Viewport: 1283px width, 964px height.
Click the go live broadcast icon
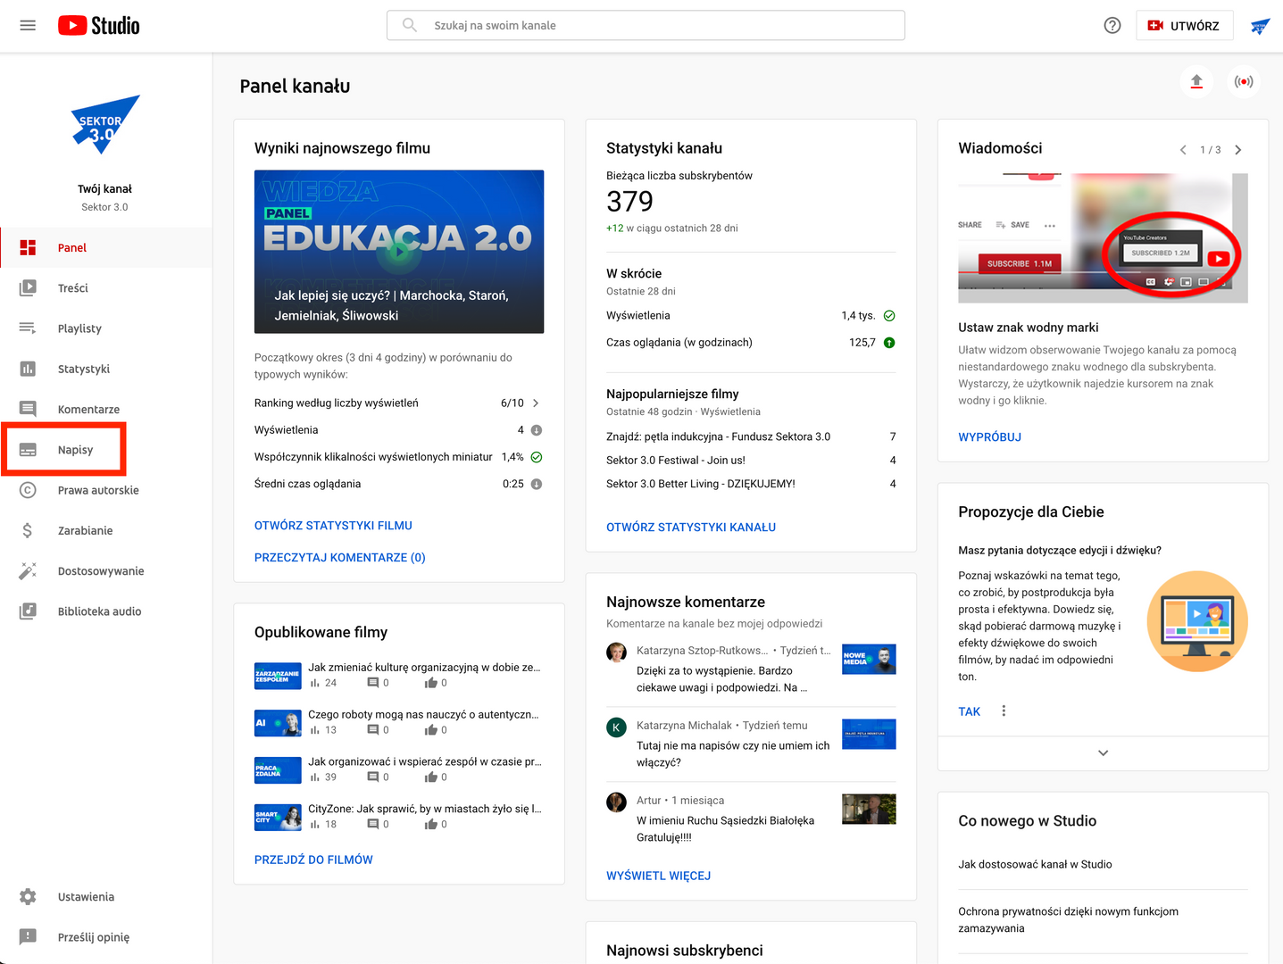pyautogui.click(x=1243, y=82)
